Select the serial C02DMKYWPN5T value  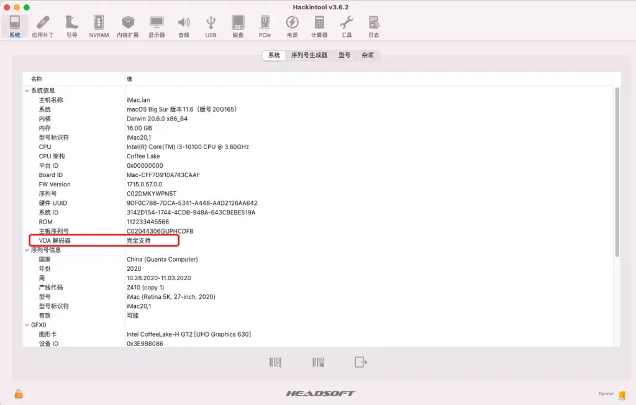click(x=152, y=194)
